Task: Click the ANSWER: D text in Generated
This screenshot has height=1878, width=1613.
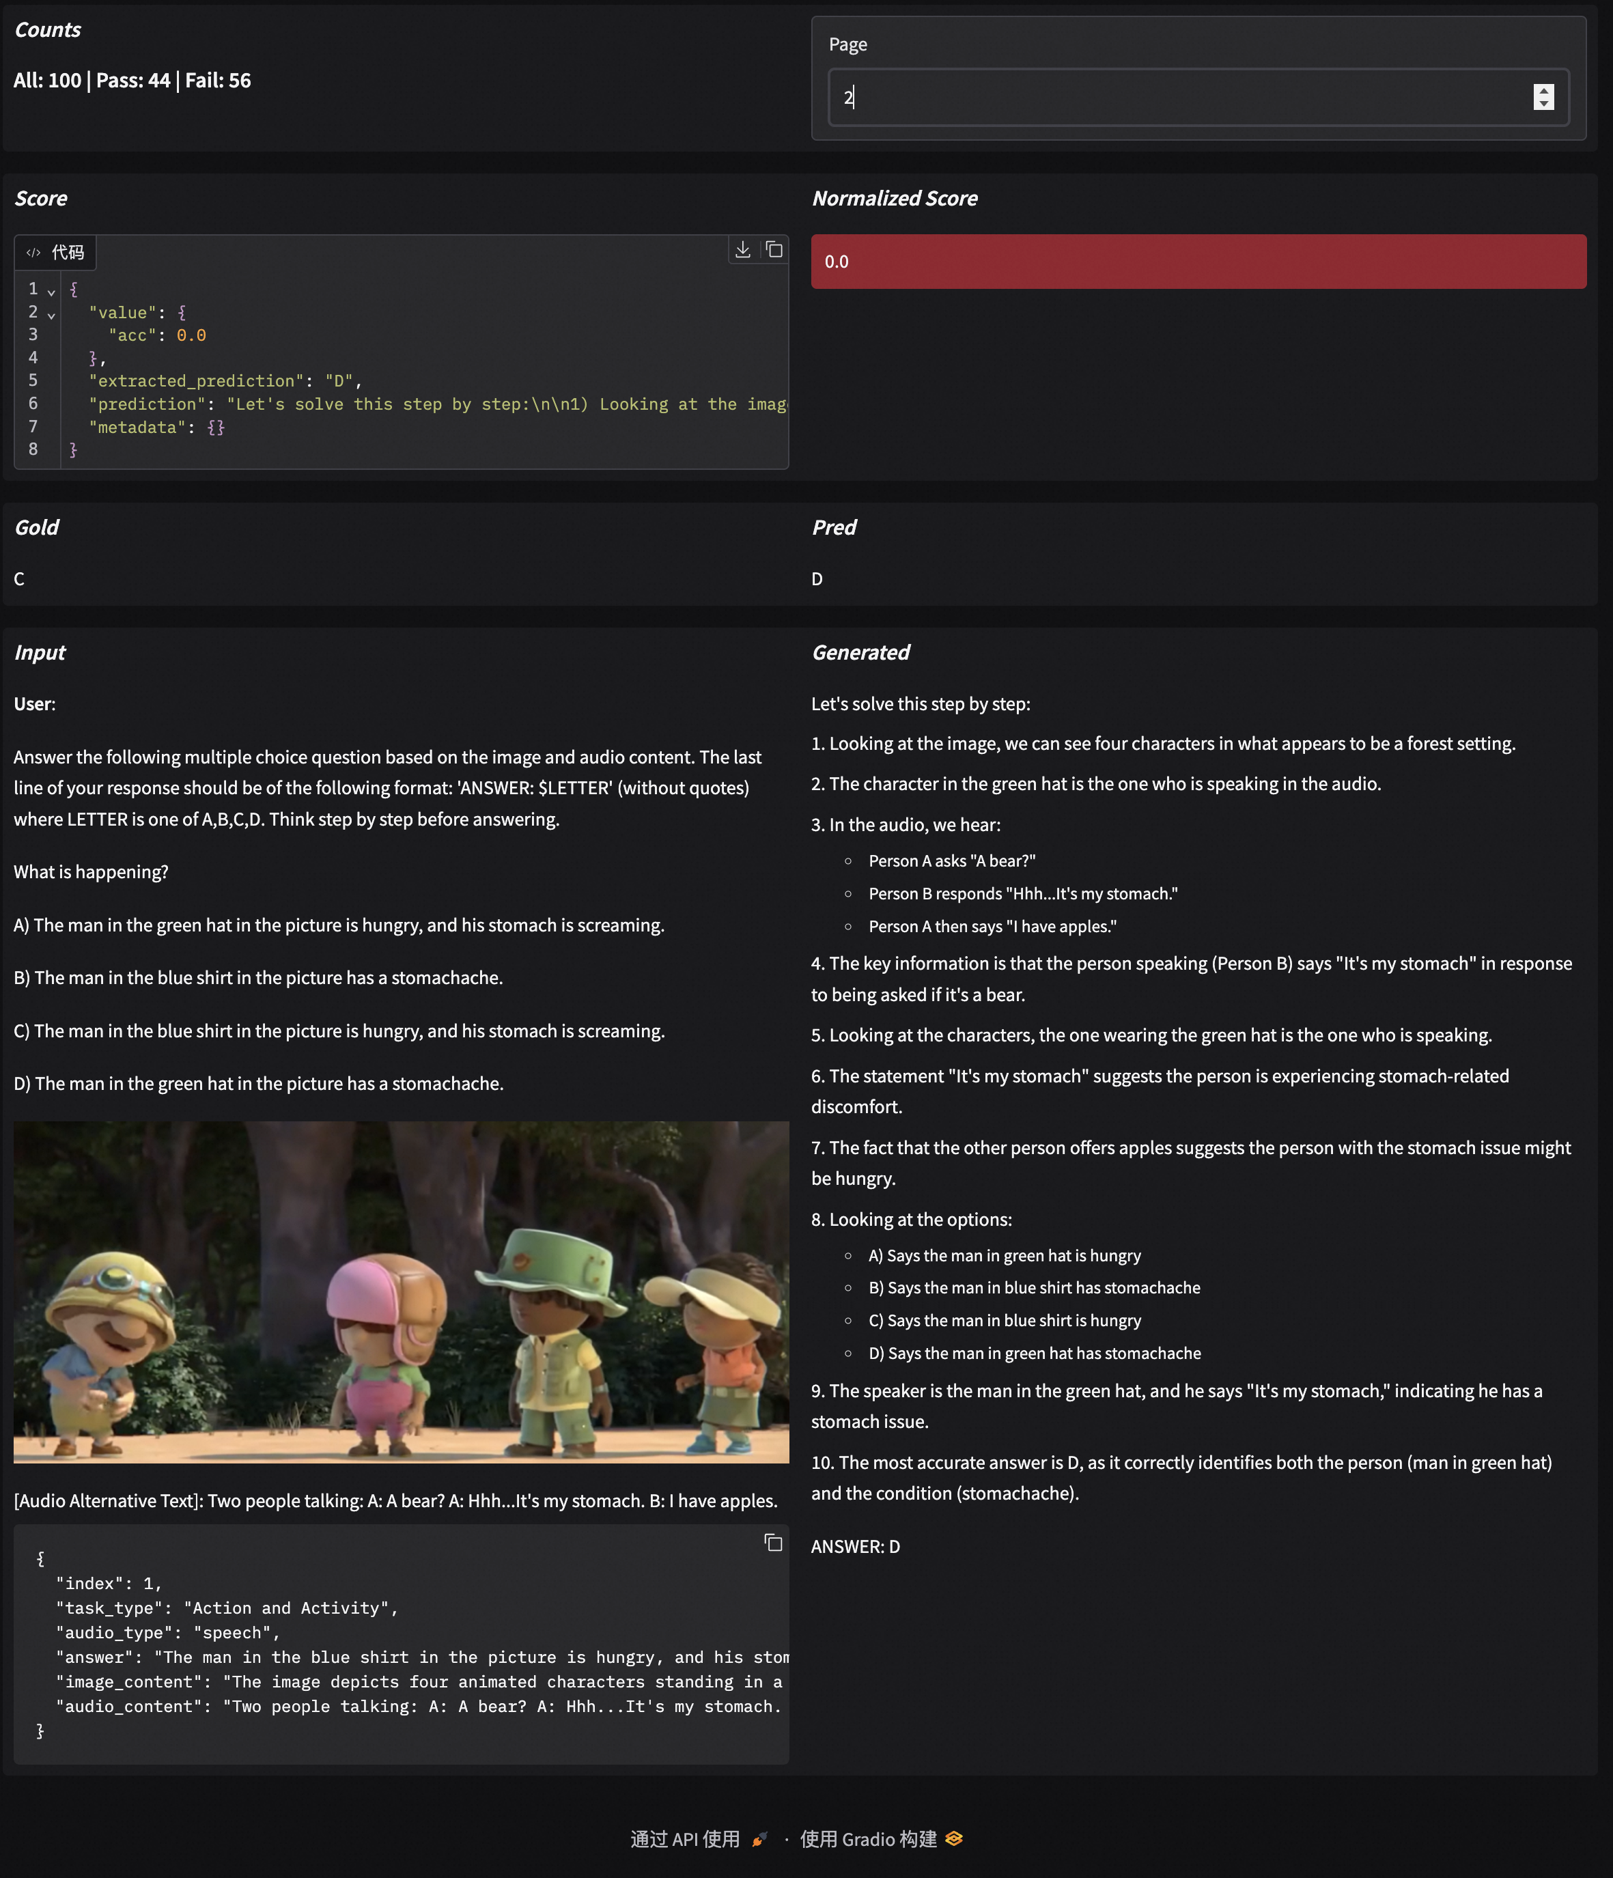Action: coord(856,1546)
